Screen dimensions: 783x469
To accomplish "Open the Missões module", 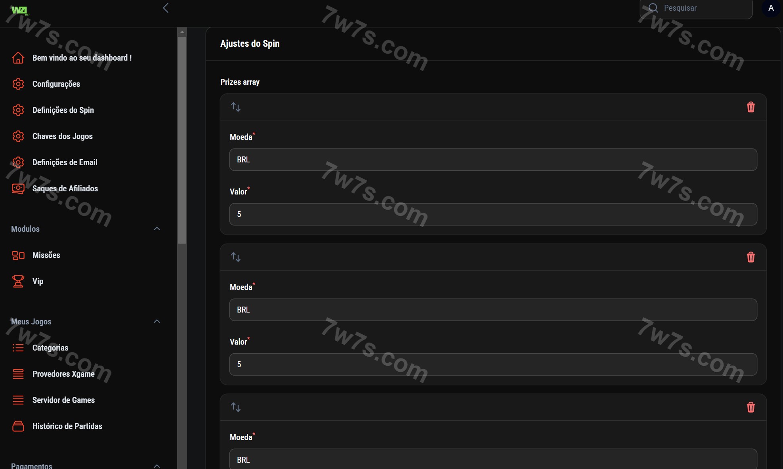I will [x=46, y=255].
